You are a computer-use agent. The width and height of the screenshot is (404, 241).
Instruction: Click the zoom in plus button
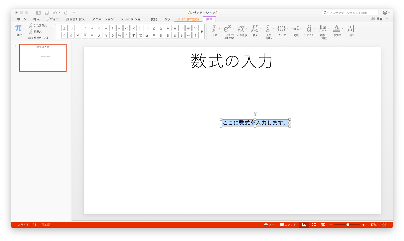point(363,225)
